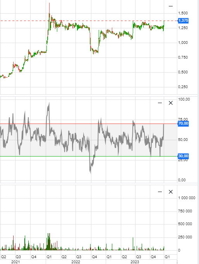Click the 750 000 volume axis value

(185, 211)
